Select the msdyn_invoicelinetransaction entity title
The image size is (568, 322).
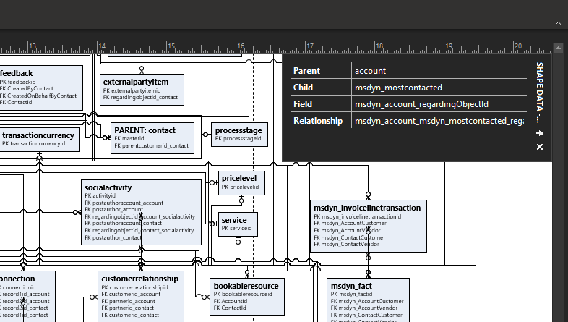point(367,208)
